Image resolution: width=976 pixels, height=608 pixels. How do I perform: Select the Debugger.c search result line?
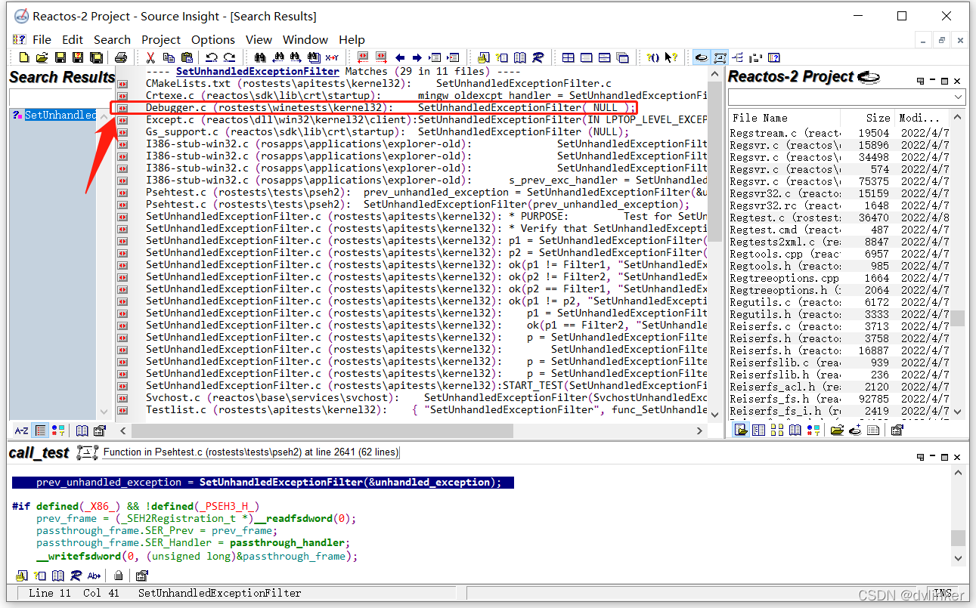tap(391, 108)
